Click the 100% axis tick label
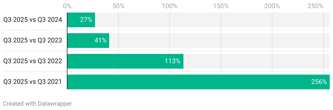The image size is (333, 110). [x=170, y=6]
